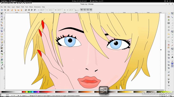Open the Layer menu
This screenshot has height=97, width=174.
click(13, 7)
